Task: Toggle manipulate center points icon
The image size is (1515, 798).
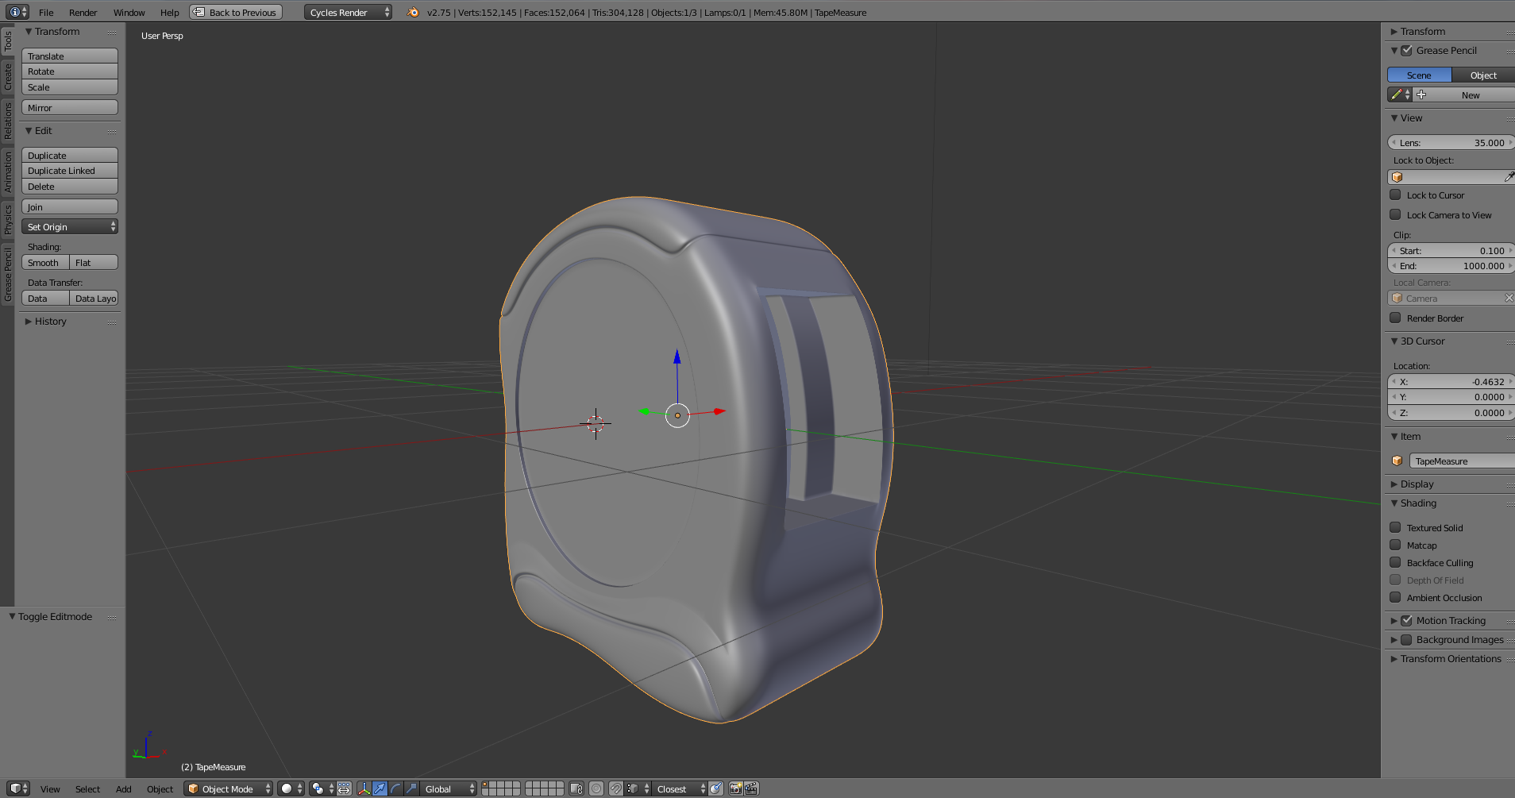Action: pyautogui.click(x=344, y=788)
